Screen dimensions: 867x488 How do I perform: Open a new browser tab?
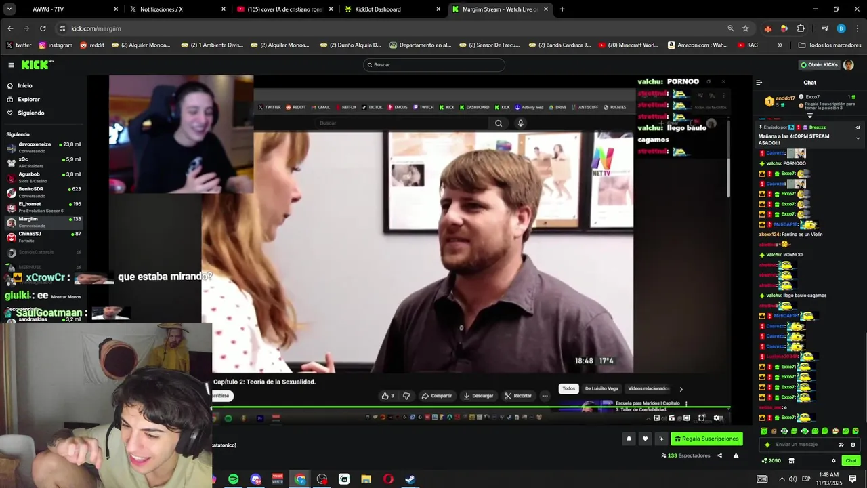pyautogui.click(x=562, y=9)
